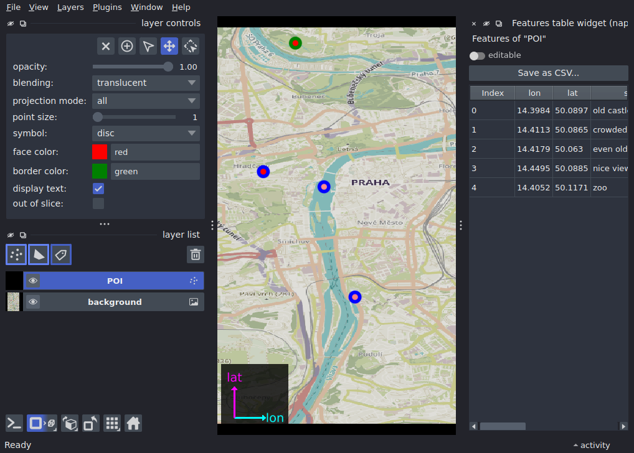
Task: Select table cell 'zoo'
Action: (x=609, y=187)
